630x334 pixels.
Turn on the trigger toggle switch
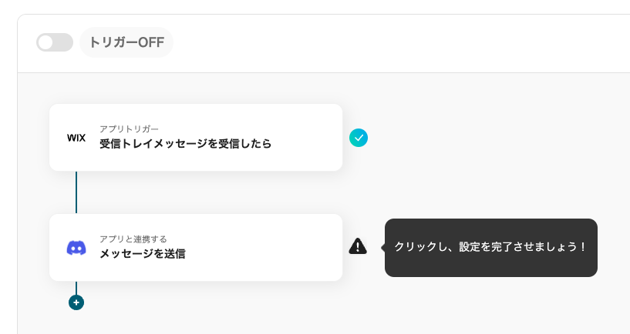click(x=55, y=42)
